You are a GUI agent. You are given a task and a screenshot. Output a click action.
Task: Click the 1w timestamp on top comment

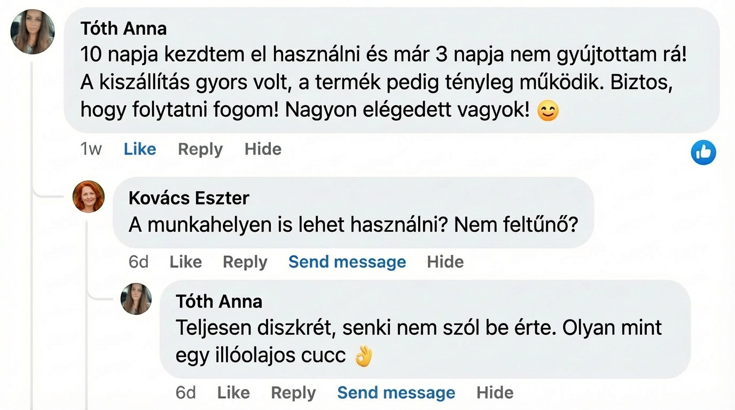pos(91,149)
